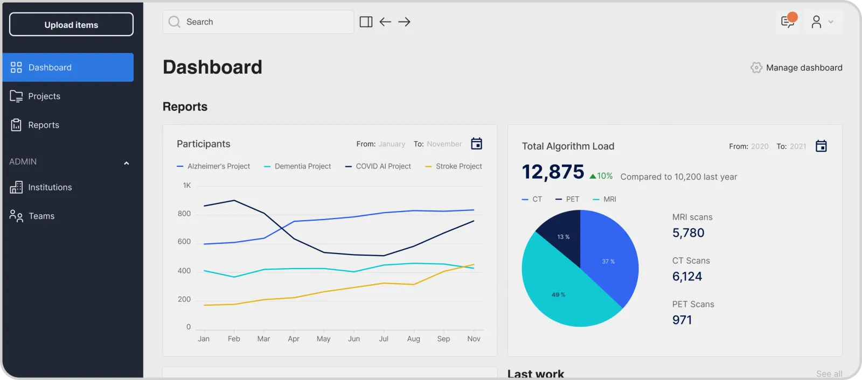Toggle Alzheimer's Project legend series
Image resolution: width=862 pixels, height=380 pixels.
(213, 166)
